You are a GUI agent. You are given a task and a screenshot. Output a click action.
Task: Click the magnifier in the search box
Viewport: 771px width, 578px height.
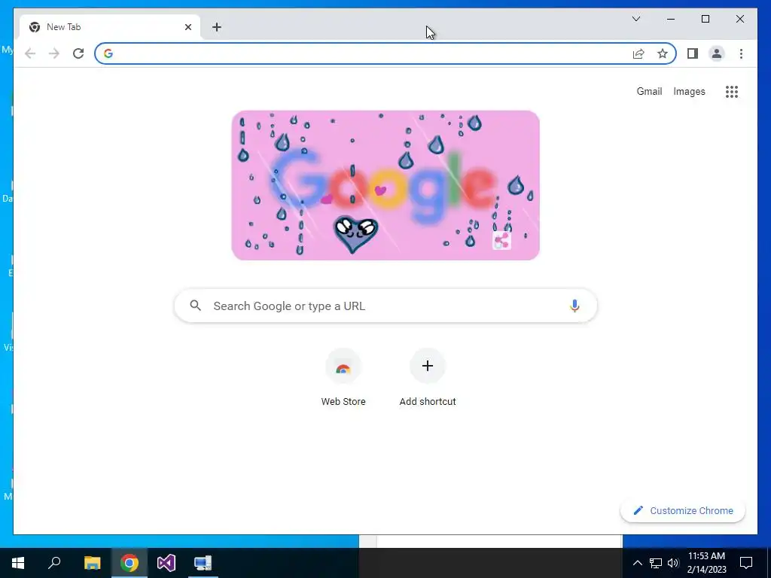pos(195,306)
